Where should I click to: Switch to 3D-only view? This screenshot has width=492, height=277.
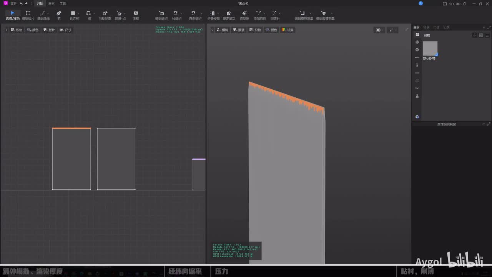[458, 3]
